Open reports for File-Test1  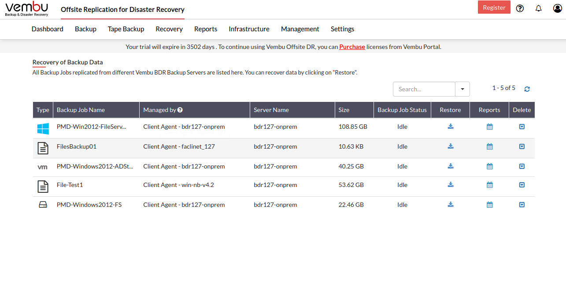pos(489,185)
